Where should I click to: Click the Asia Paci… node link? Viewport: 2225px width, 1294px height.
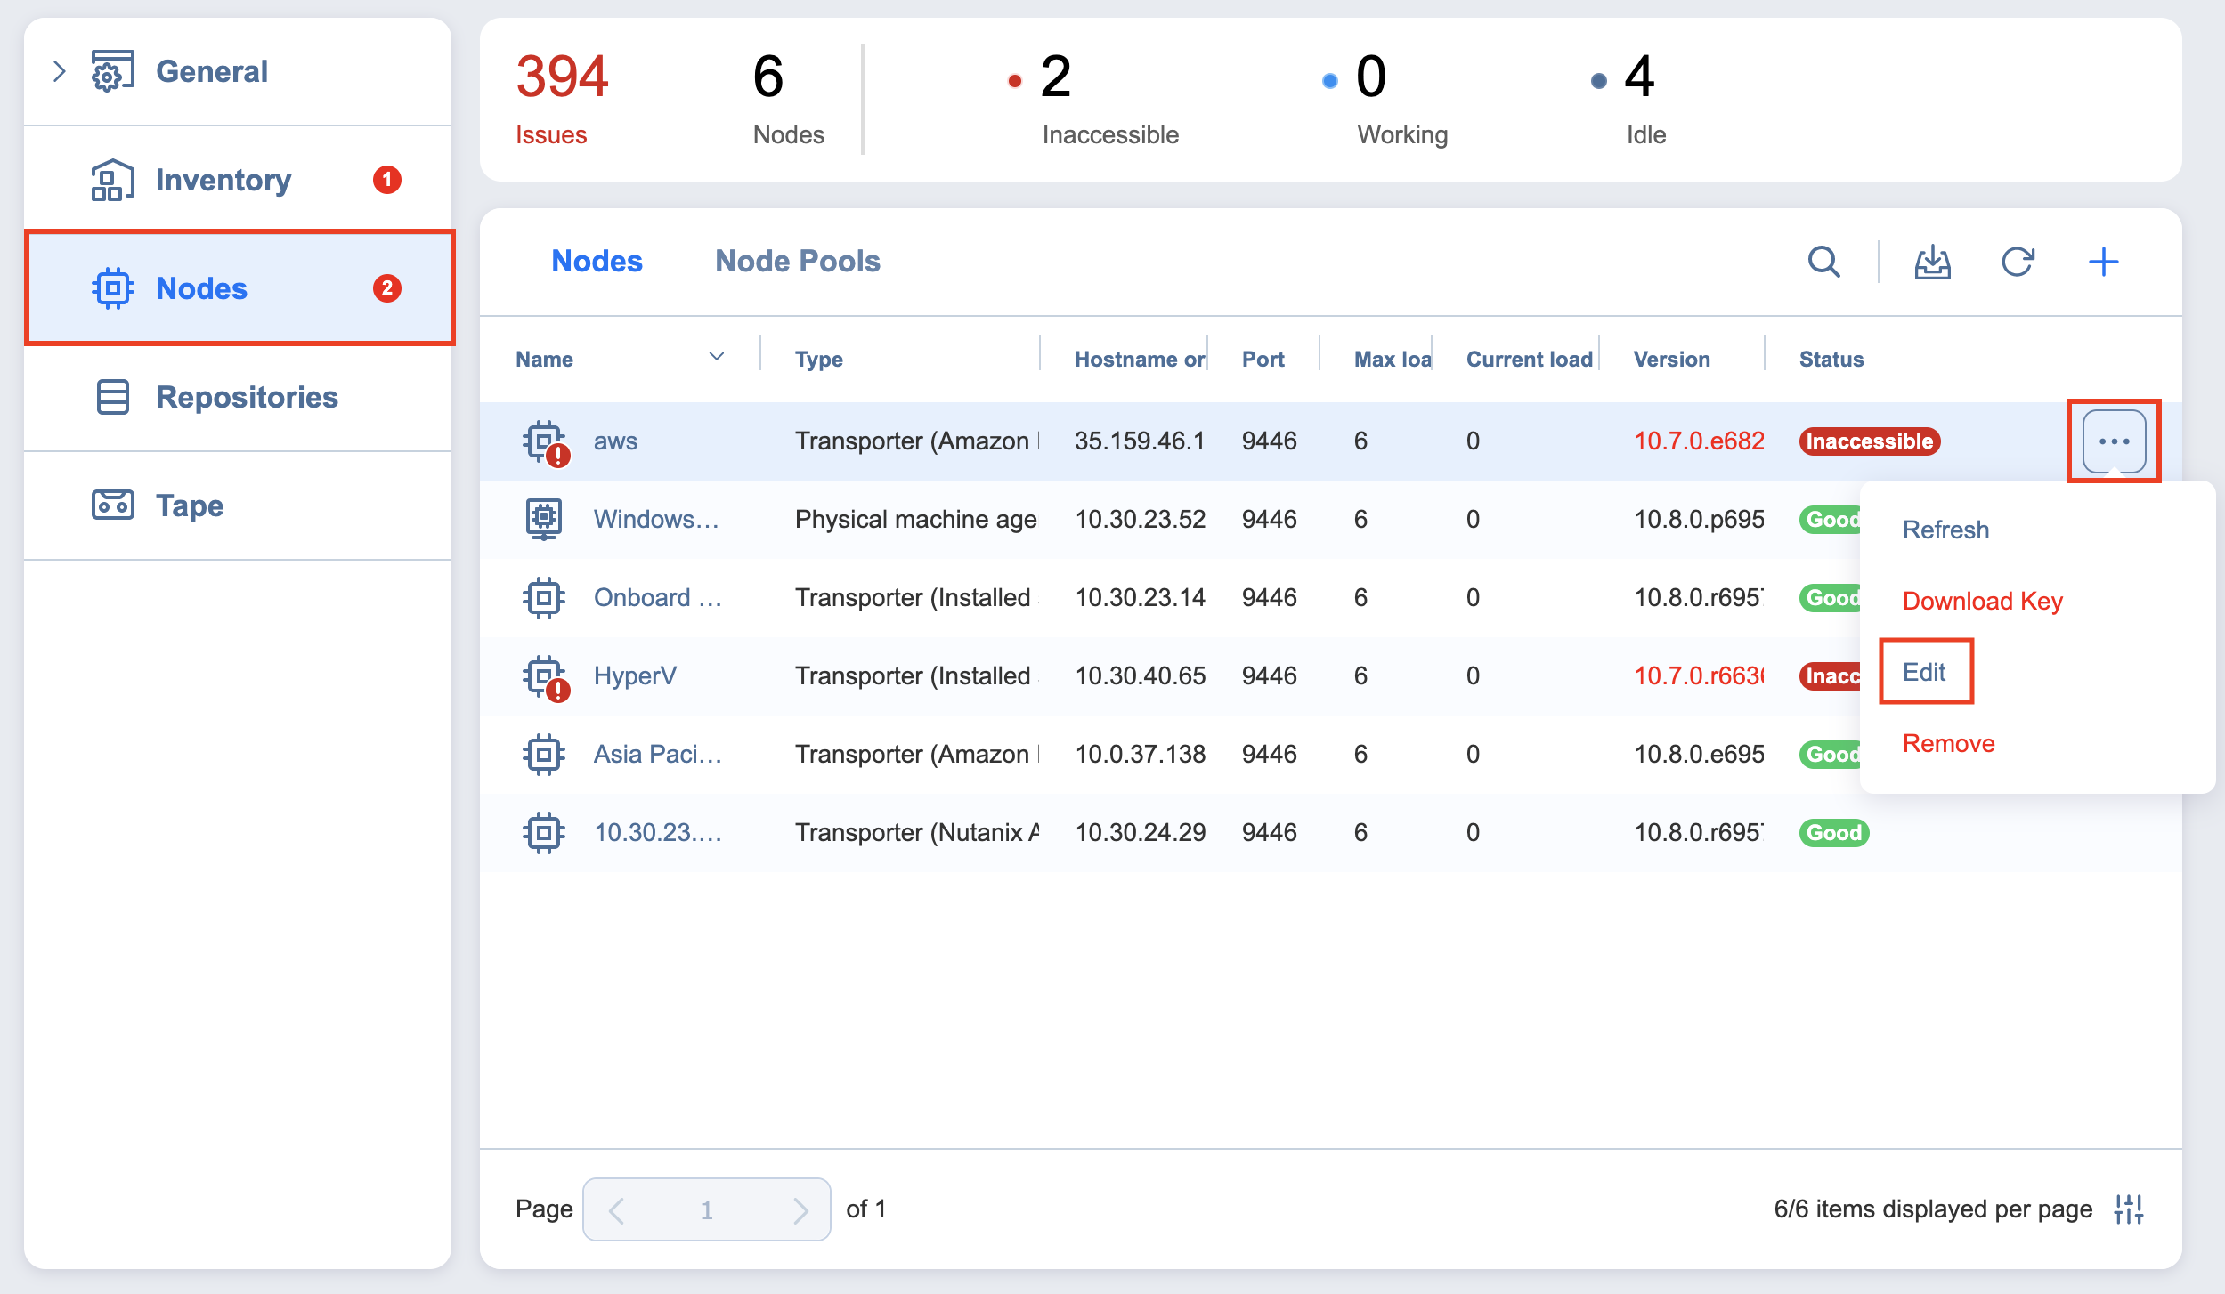(657, 754)
